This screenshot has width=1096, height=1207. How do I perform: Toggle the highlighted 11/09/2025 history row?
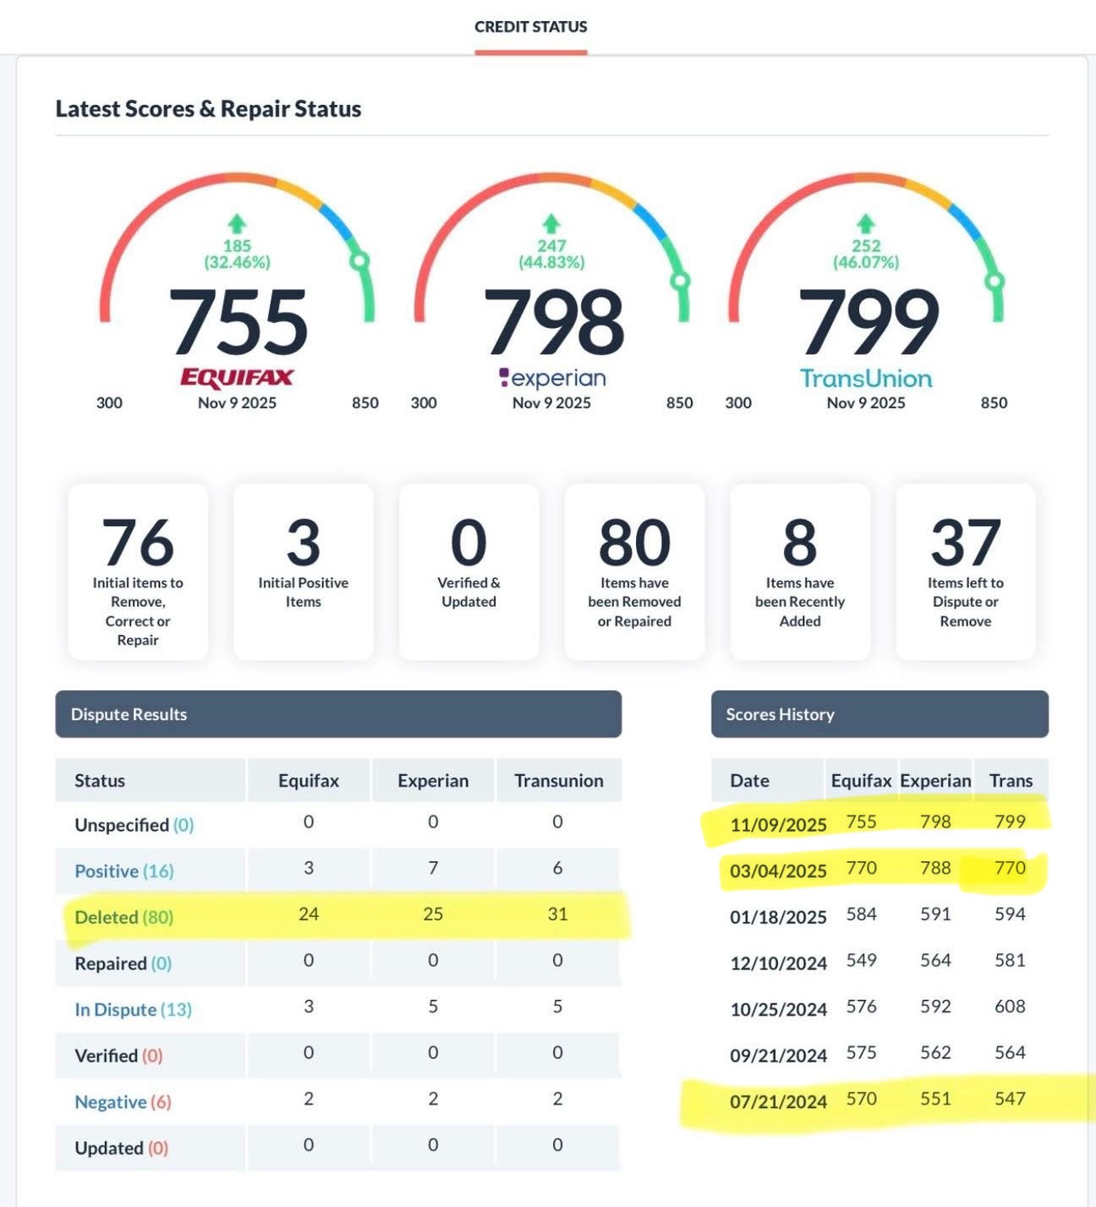click(778, 824)
